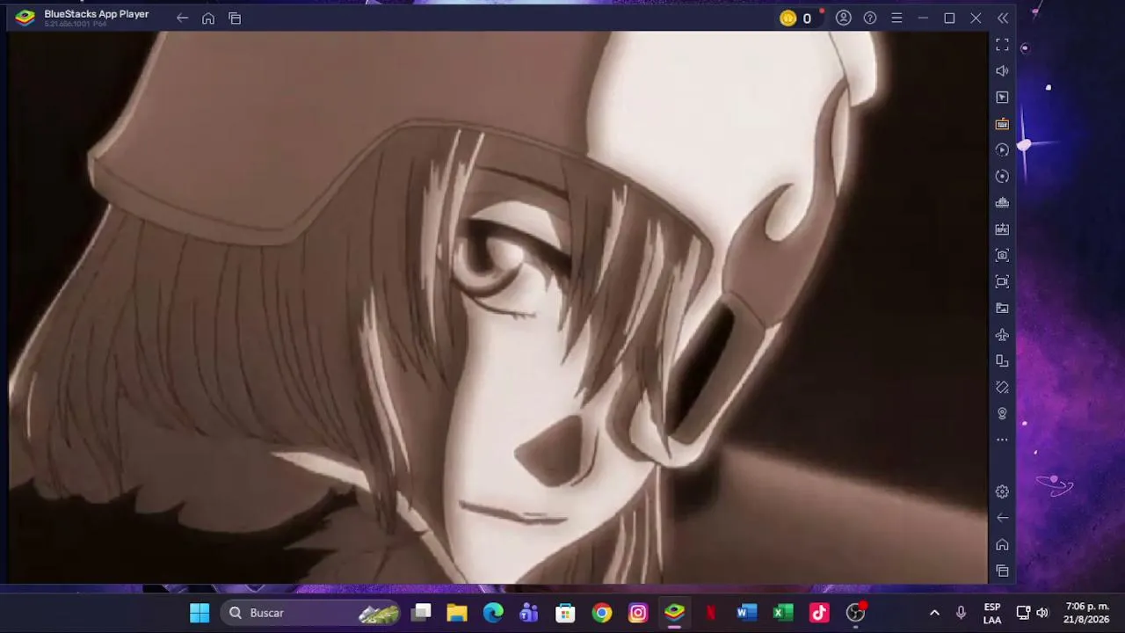
Task: Open TikTok from the taskbar
Action: click(819, 613)
